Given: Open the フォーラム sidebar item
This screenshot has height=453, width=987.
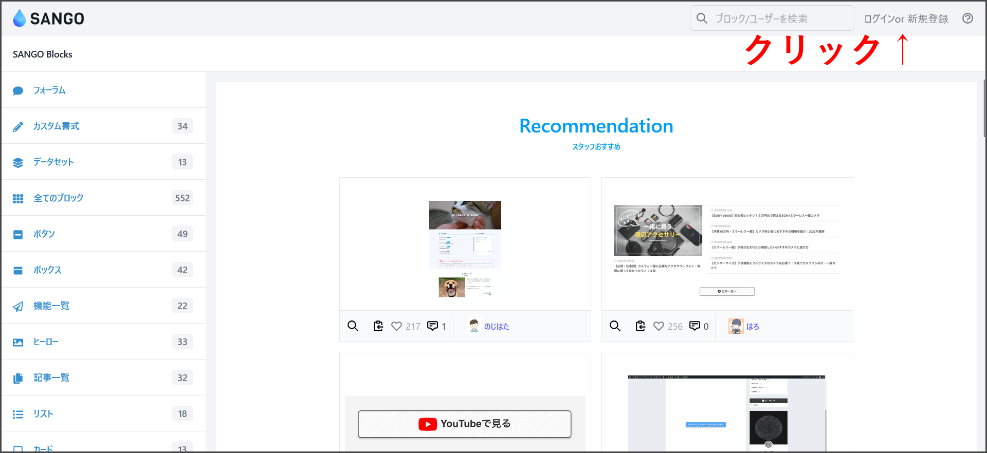Looking at the screenshot, I should click(x=49, y=90).
